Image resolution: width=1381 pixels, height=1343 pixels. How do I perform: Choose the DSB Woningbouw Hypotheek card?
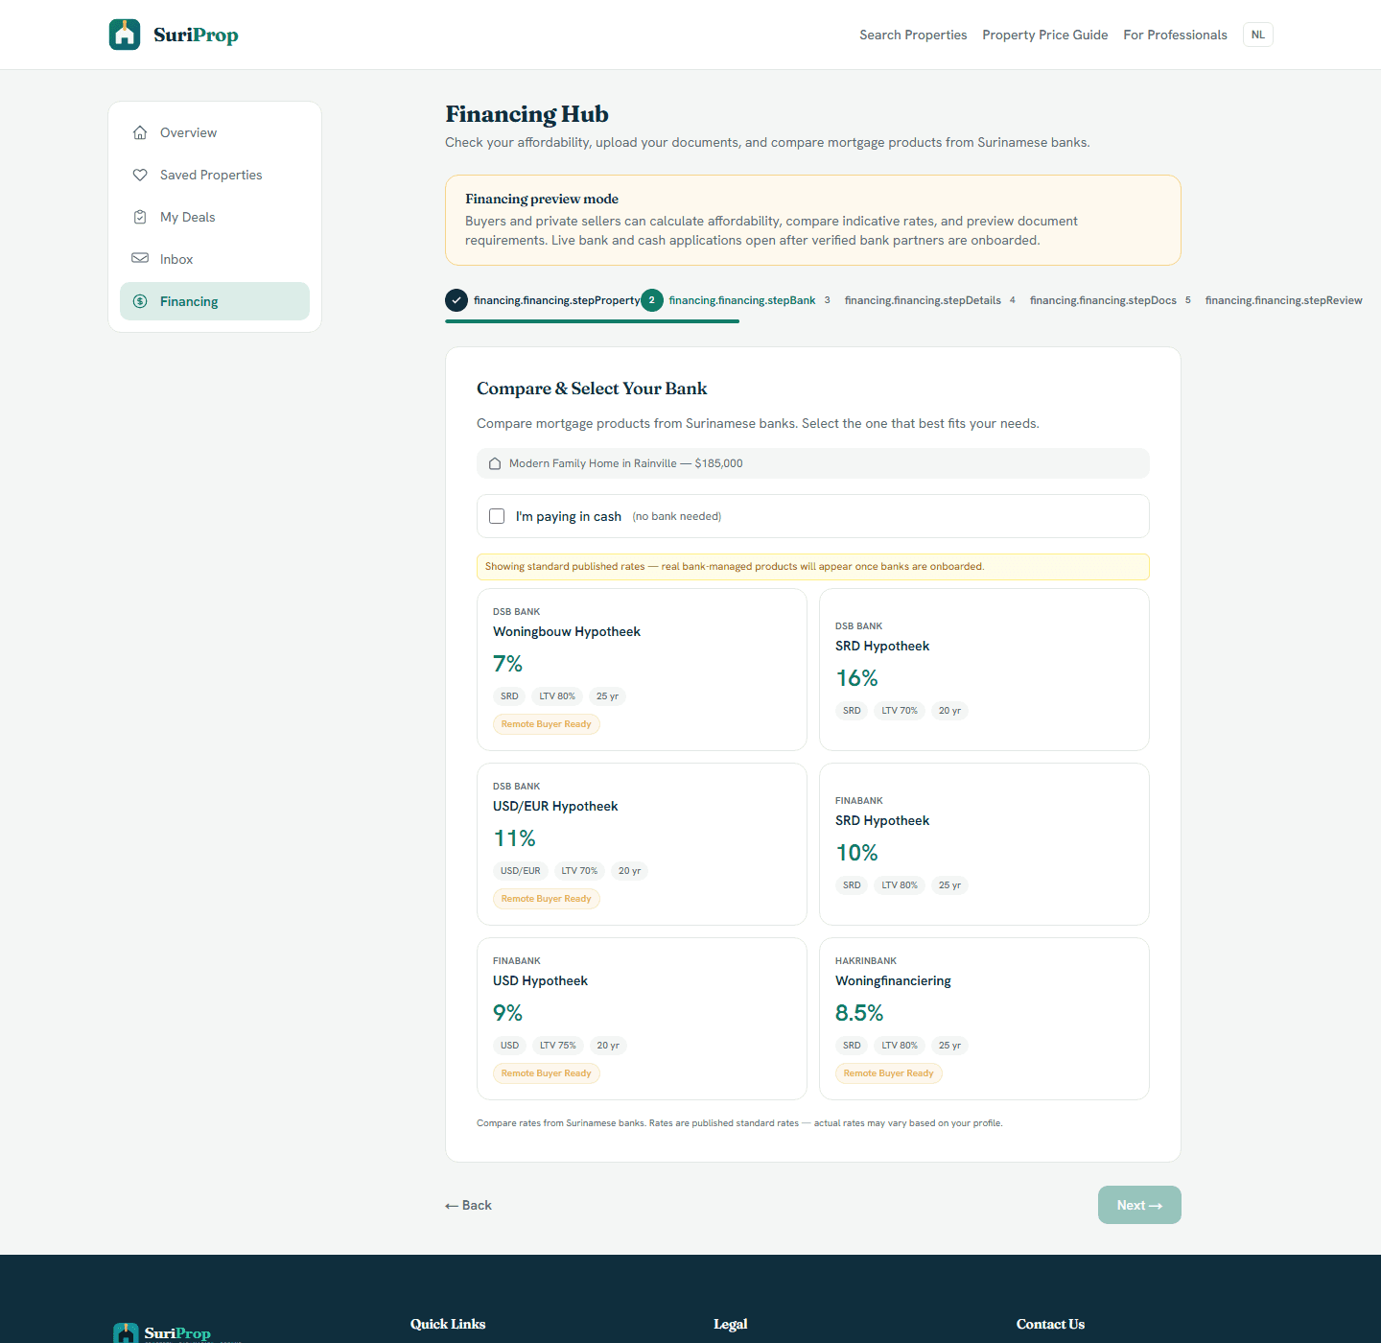(x=642, y=670)
